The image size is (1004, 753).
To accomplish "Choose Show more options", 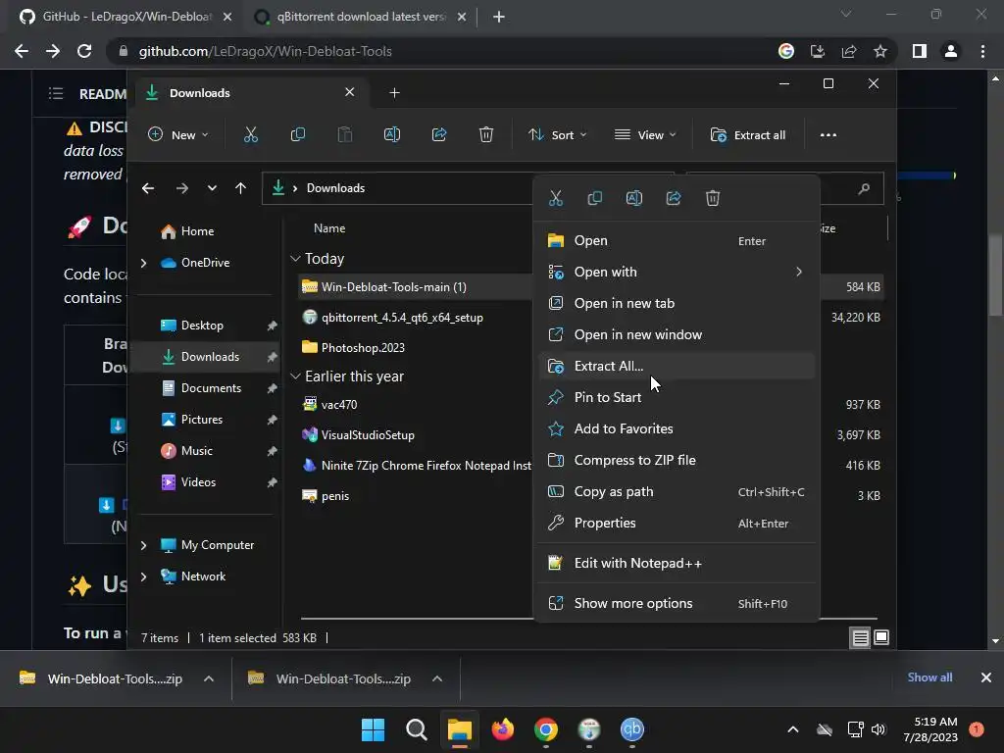I will 677,604.
